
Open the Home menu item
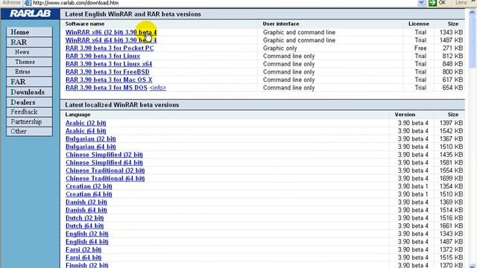click(x=29, y=32)
